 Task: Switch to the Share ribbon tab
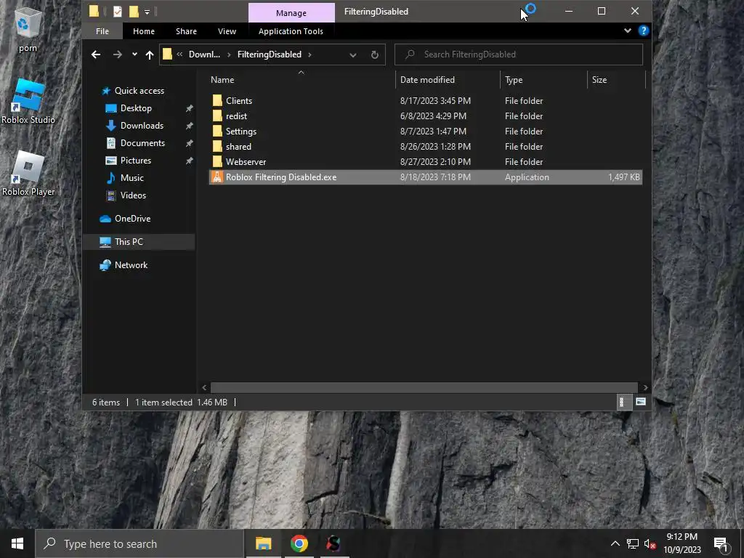[186, 31]
